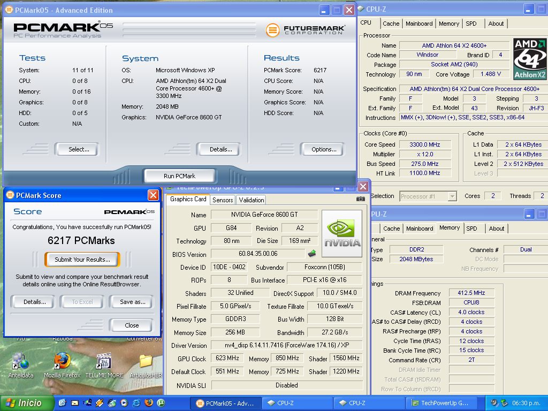Click the Run PCMark button
The image size is (548, 411).
[x=179, y=176]
